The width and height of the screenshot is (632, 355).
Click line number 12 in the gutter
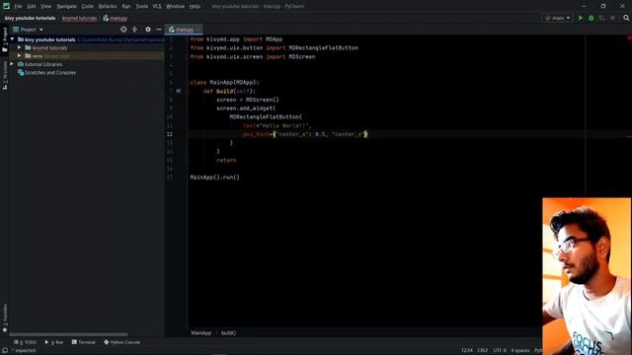point(170,134)
